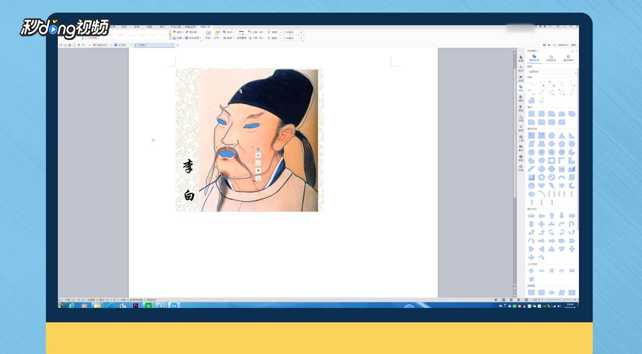Viewport: 642px width, 354px height.
Task: Open the 轮廓 outline dropdown
Action: pyautogui.click(x=178, y=38)
